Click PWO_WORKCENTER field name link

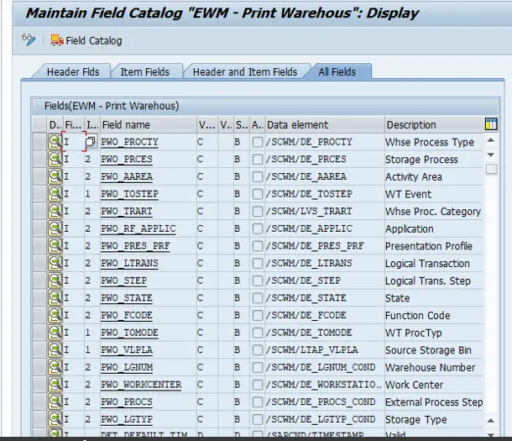pos(141,385)
